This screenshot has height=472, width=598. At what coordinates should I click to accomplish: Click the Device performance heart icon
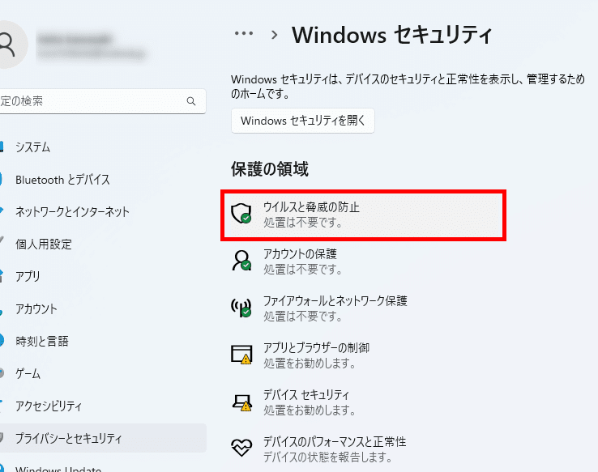(241, 449)
